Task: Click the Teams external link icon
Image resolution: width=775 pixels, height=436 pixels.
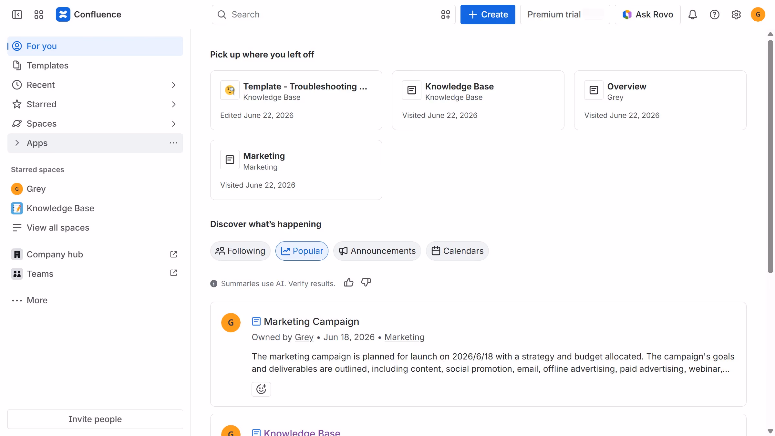Action: [173, 273]
